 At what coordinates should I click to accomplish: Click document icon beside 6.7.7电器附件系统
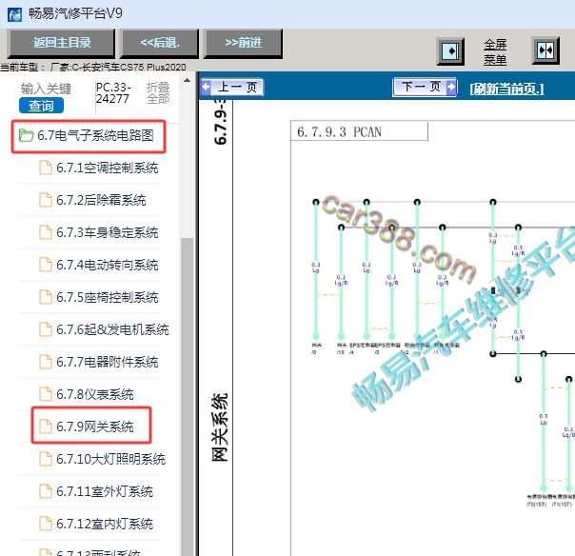[46, 362]
